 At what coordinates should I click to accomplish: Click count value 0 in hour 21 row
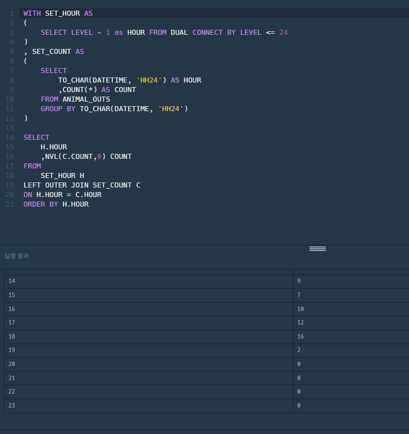[299, 378]
